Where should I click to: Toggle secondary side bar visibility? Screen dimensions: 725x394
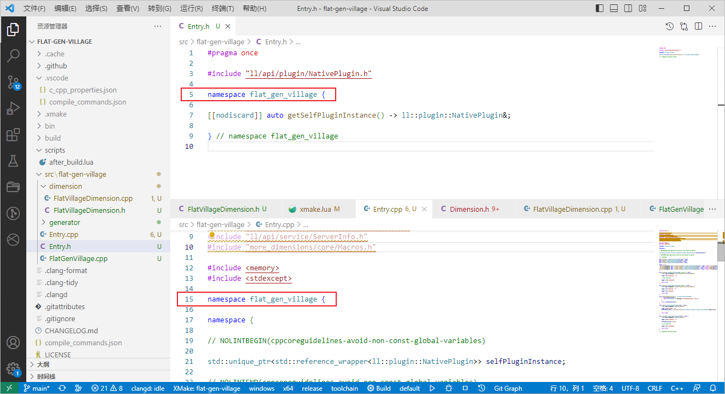click(x=628, y=8)
